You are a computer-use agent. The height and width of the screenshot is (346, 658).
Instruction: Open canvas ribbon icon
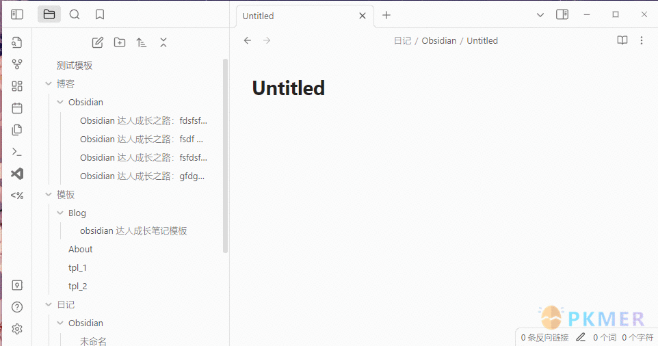tap(17, 86)
